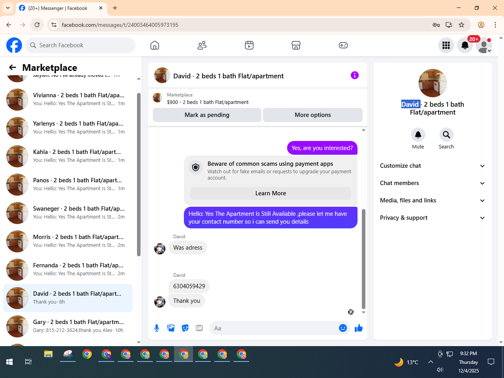Viewport: 504px width, 378px height.
Task: Send a thumbs-up like
Action: click(358, 328)
